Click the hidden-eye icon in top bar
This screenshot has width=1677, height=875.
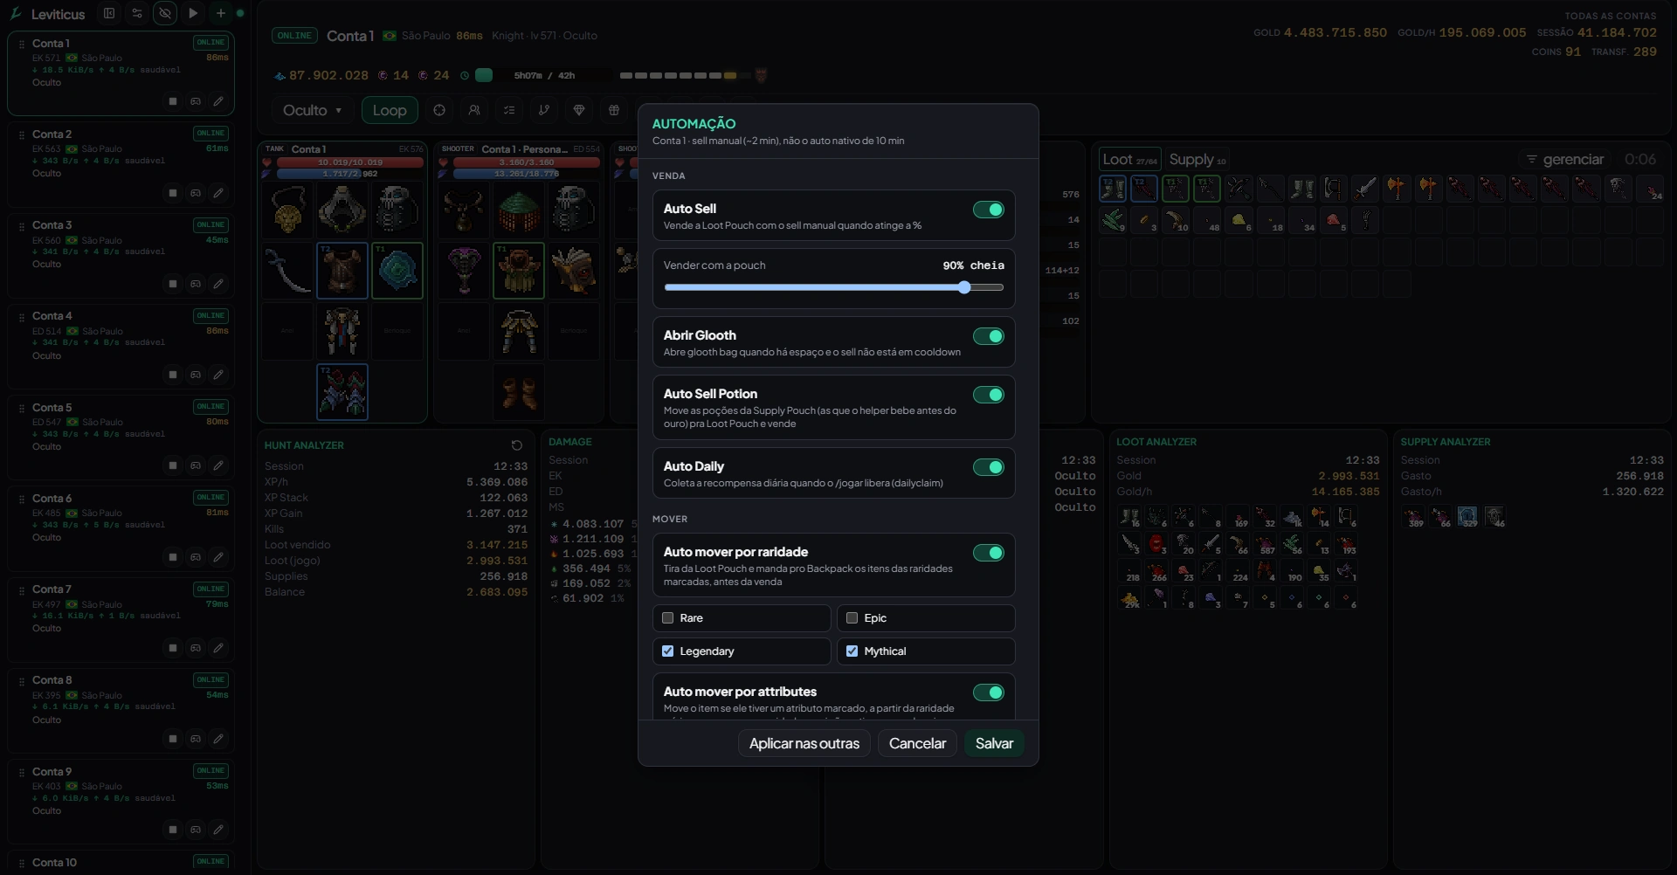[x=165, y=13]
